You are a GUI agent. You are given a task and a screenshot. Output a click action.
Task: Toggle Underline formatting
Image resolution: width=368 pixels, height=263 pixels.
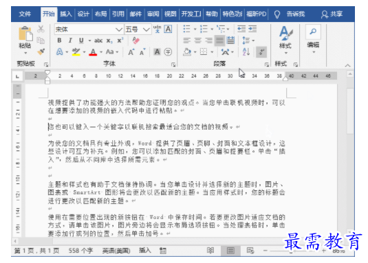(81, 41)
